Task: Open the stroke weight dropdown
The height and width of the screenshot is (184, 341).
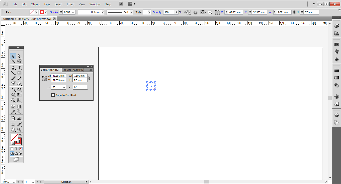Action: coord(74,12)
